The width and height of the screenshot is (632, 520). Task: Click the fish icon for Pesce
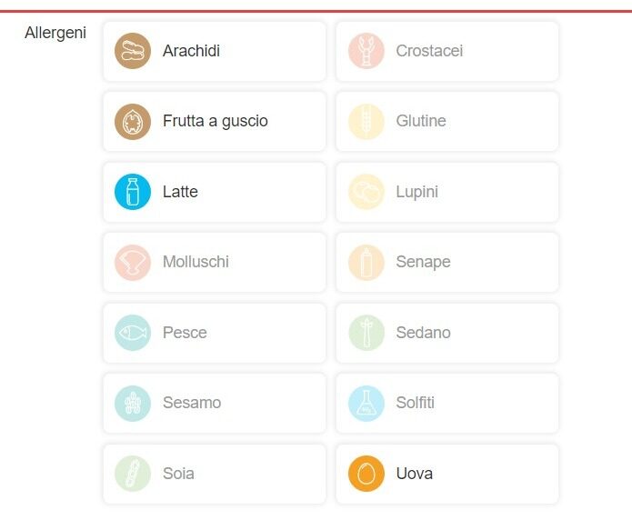click(x=133, y=333)
